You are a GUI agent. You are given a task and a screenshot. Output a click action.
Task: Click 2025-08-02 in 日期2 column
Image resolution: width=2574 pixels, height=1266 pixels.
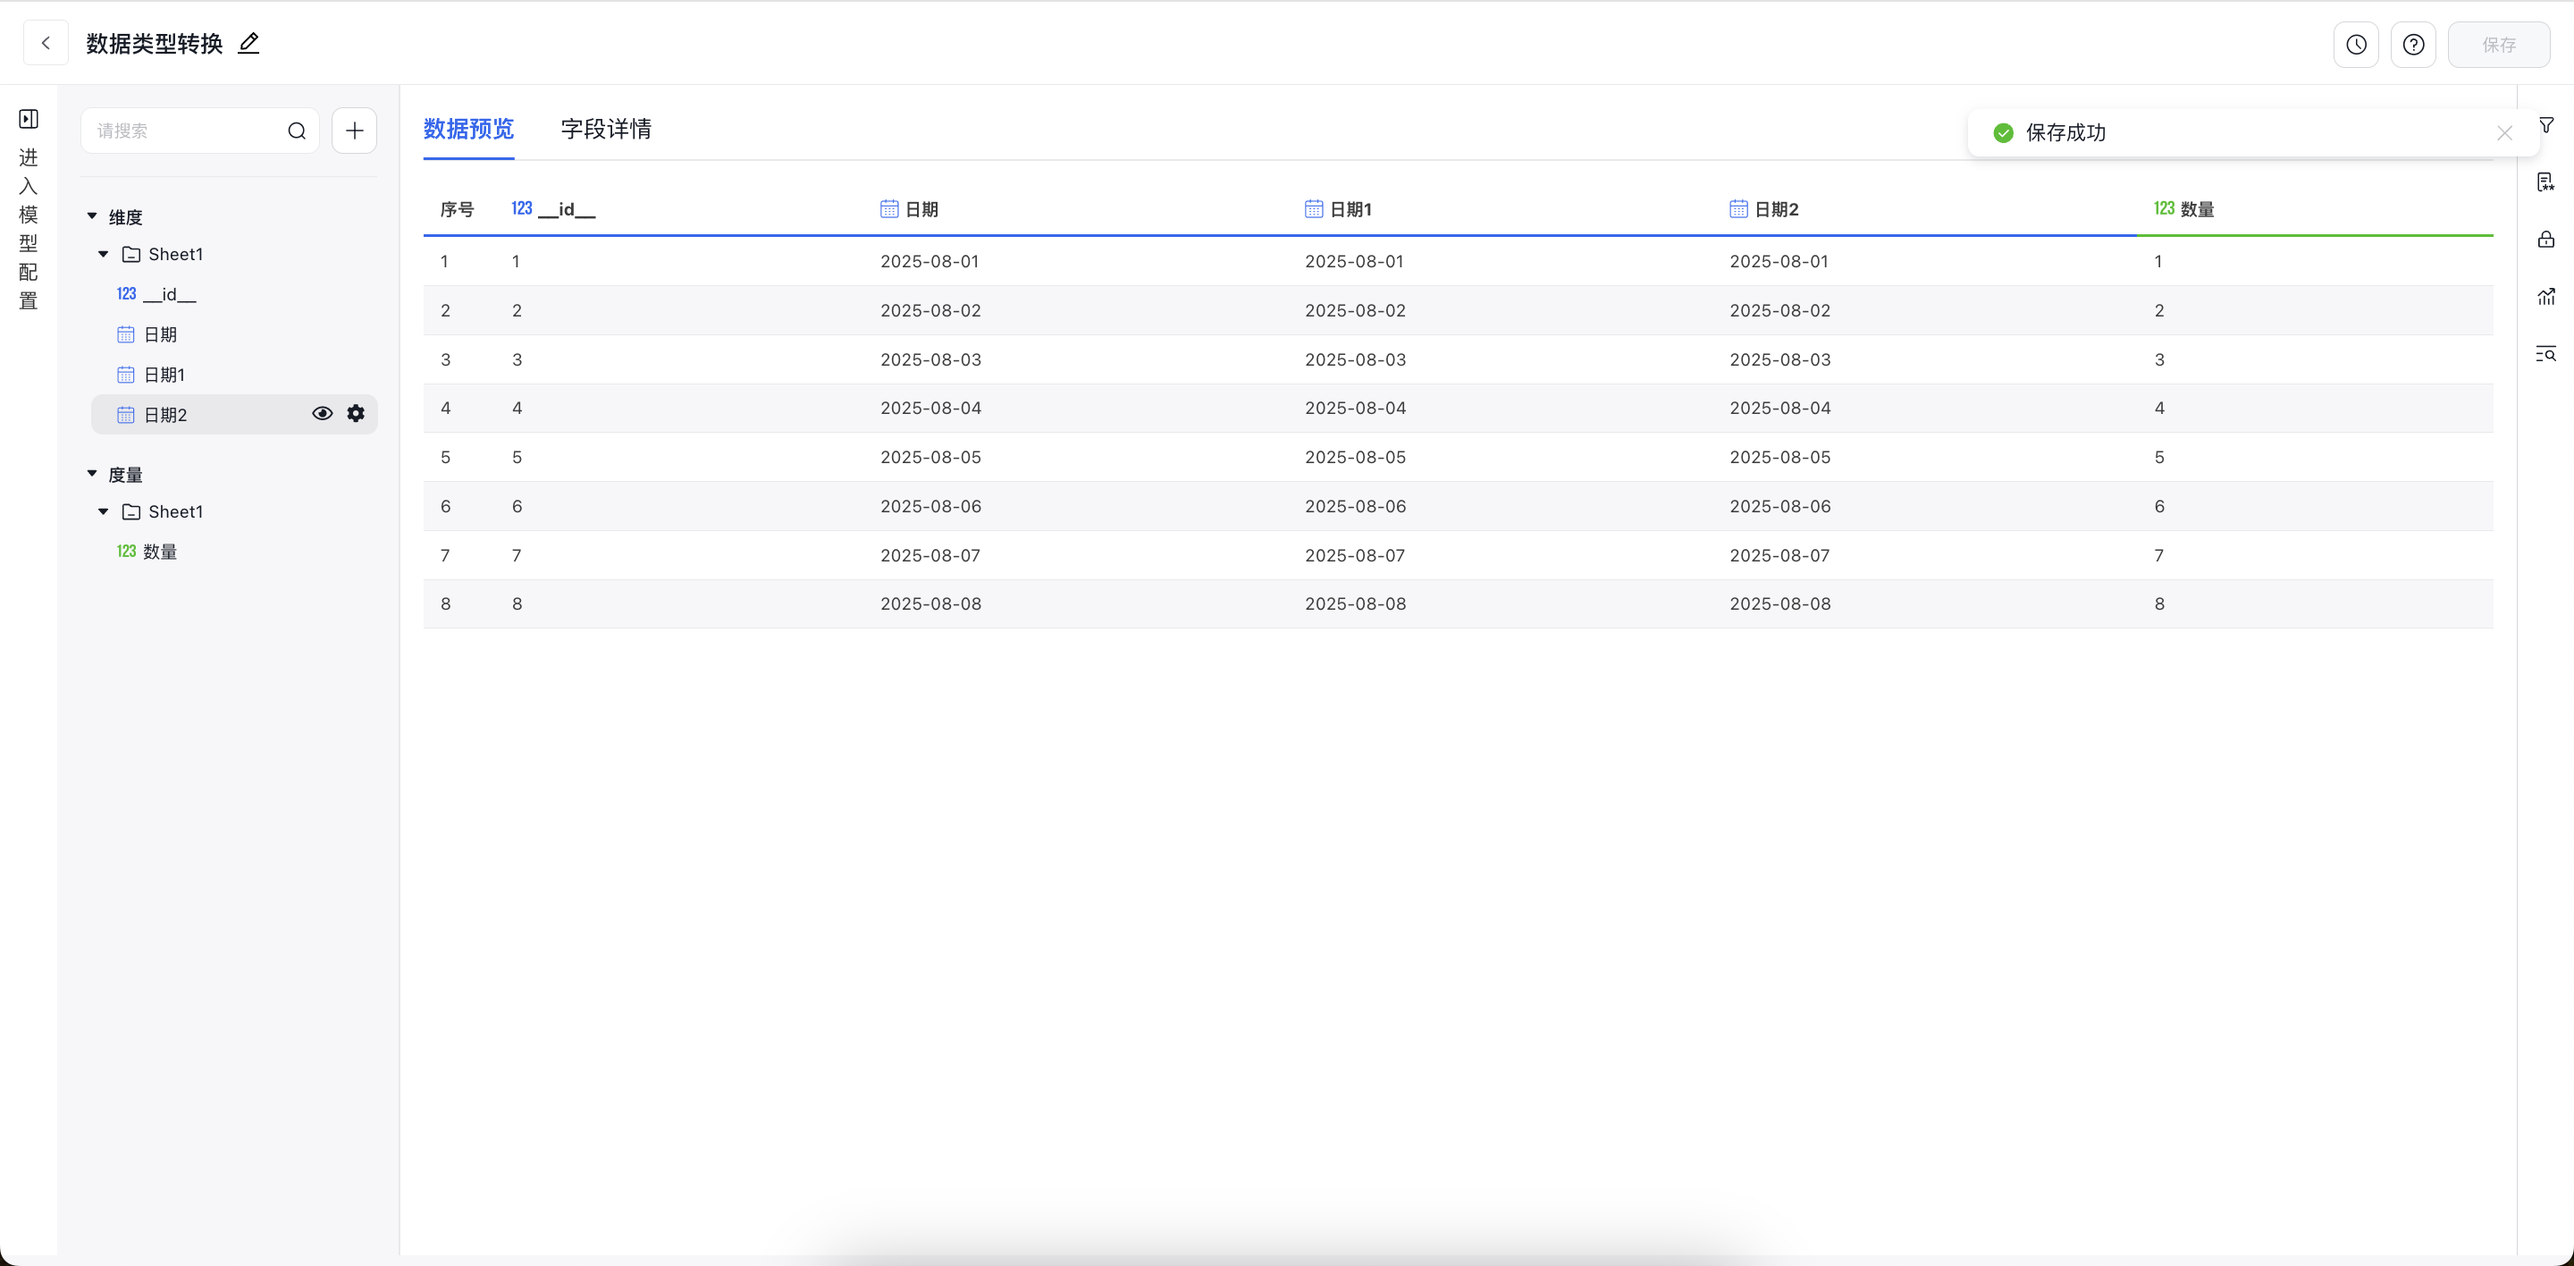1780,311
